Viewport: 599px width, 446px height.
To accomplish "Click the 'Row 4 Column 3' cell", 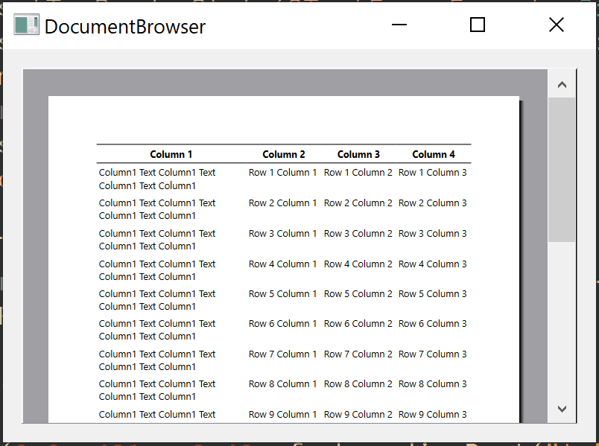I will click(x=433, y=264).
